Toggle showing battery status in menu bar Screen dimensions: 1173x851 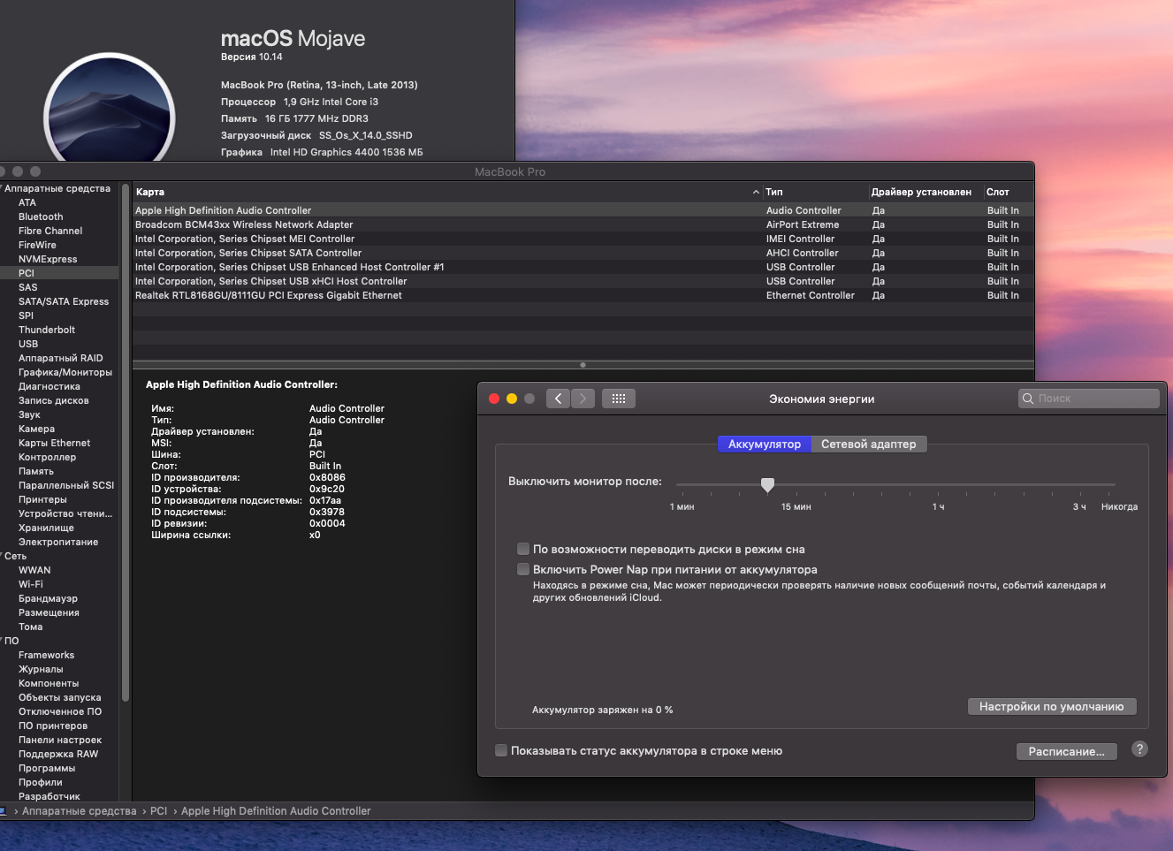click(x=501, y=750)
